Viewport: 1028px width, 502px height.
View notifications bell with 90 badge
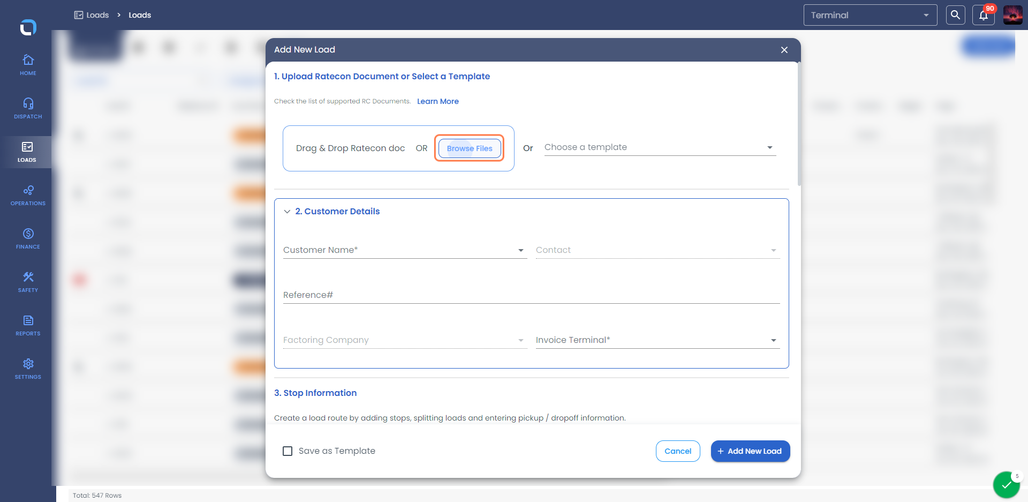click(984, 15)
